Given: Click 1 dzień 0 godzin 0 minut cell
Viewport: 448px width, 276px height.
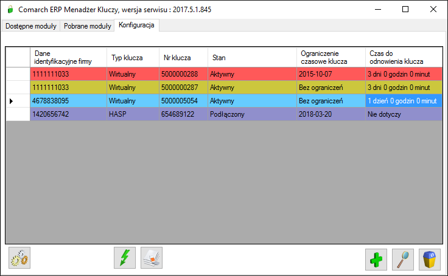Looking at the screenshot, I should point(404,101).
